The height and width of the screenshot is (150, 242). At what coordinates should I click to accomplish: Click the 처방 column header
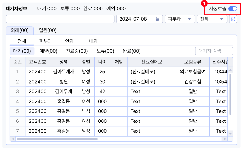[x=119, y=62]
